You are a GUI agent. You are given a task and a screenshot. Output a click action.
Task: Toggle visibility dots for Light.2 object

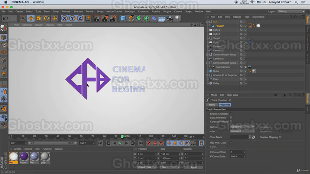(x=244, y=30)
